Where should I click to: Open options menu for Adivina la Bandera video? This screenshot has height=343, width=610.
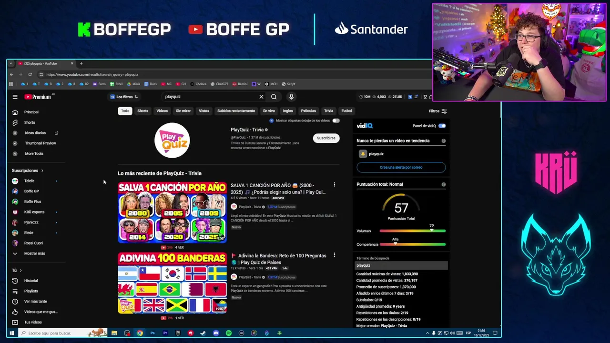pos(334,255)
